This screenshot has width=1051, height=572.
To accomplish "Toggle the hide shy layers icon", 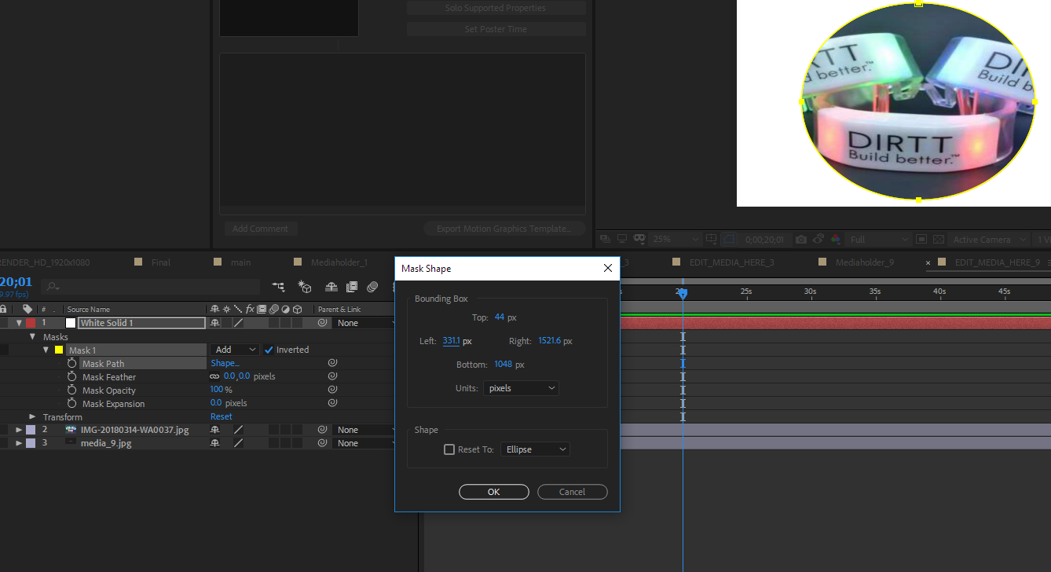I will pos(331,288).
